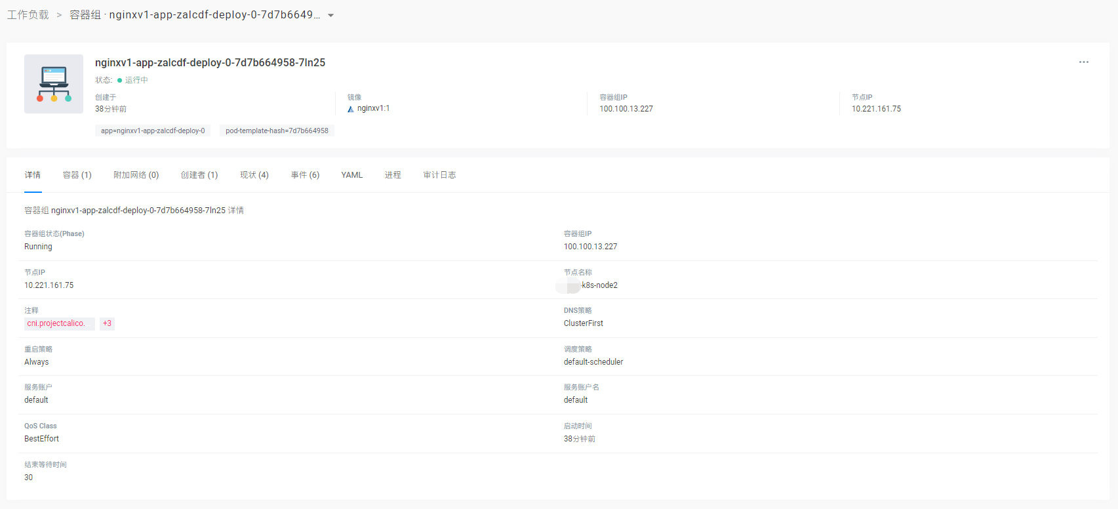Image resolution: width=1118 pixels, height=509 pixels.
Task: Click the pod-template-hash label tag
Action: pyautogui.click(x=277, y=131)
